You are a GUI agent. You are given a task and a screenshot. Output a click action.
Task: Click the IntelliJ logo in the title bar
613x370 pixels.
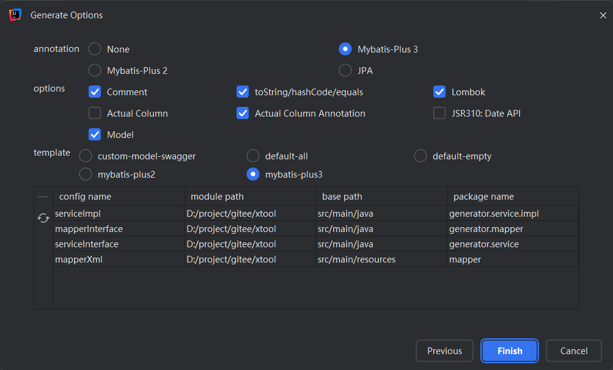tap(15, 15)
